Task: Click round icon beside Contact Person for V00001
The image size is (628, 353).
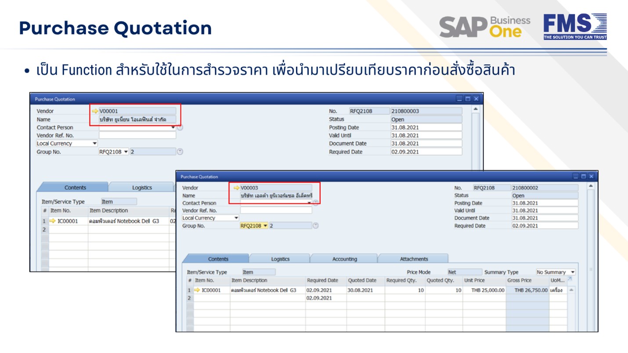Action: click(180, 128)
